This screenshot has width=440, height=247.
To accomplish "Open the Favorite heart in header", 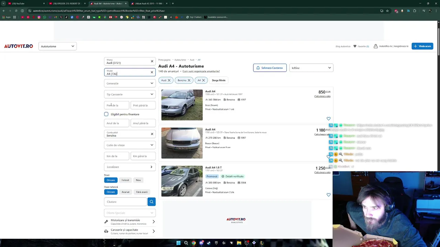I will [355, 46].
